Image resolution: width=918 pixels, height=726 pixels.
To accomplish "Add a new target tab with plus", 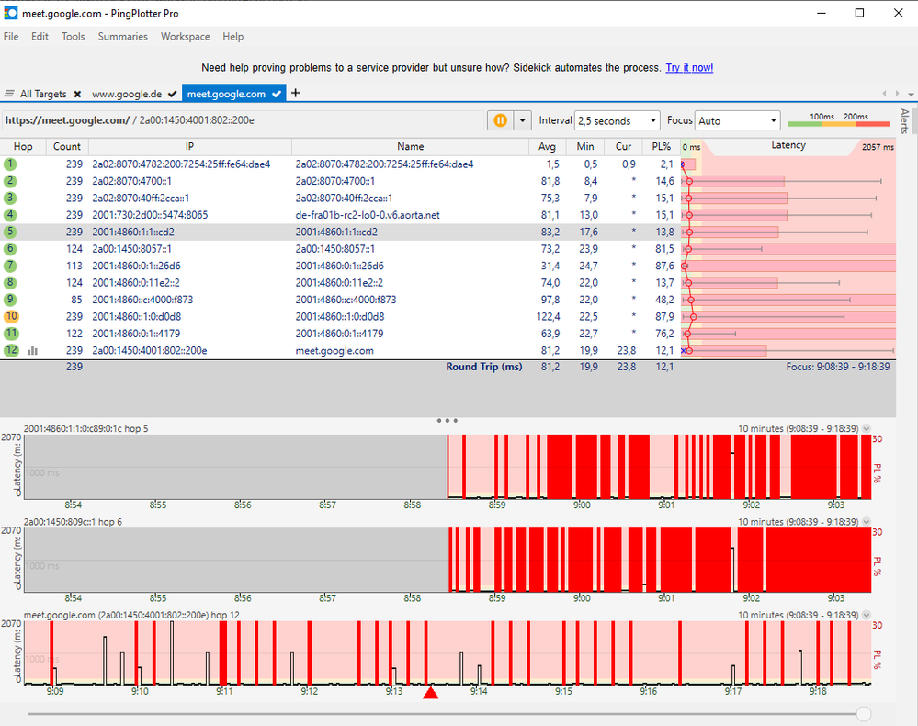I will pyautogui.click(x=296, y=93).
